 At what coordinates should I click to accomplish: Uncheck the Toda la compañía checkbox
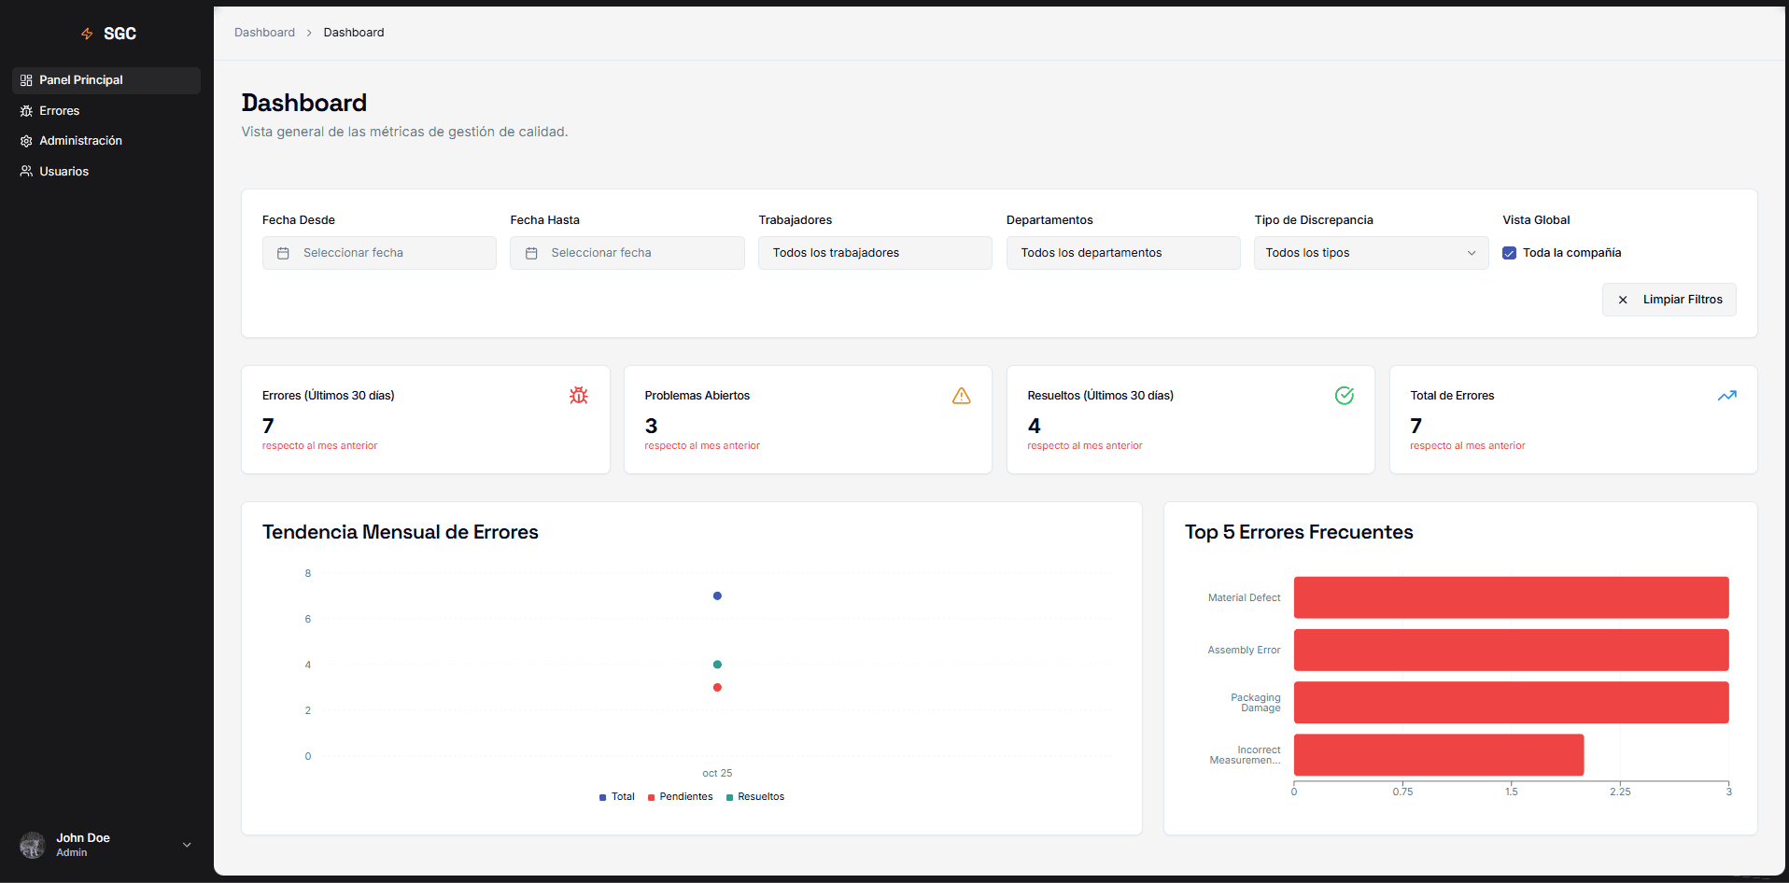pyautogui.click(x=1509, y=253)
